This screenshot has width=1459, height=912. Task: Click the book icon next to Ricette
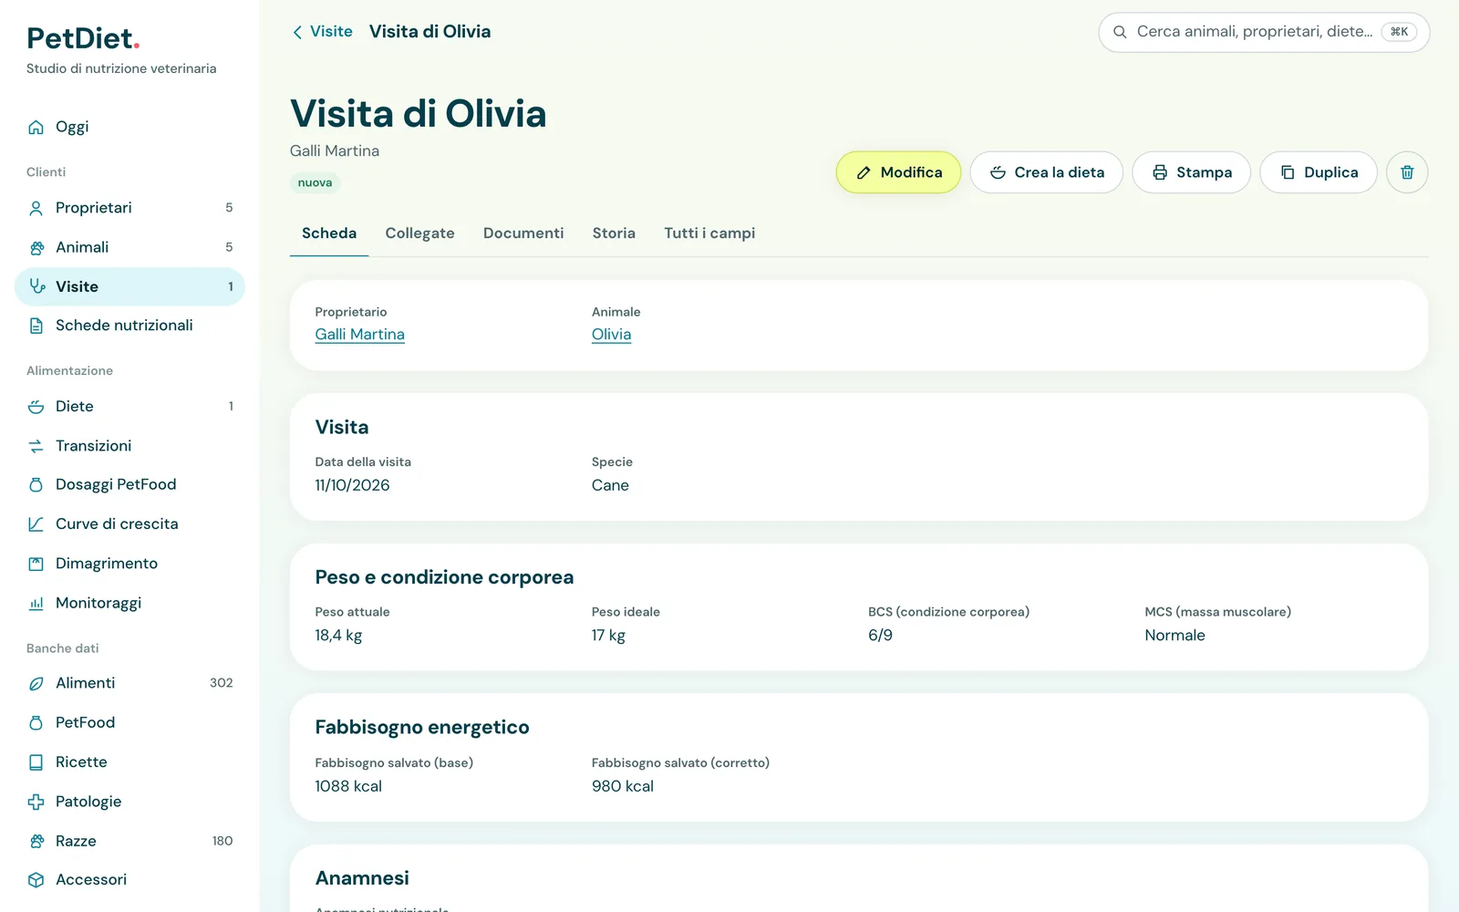(36, 762)
